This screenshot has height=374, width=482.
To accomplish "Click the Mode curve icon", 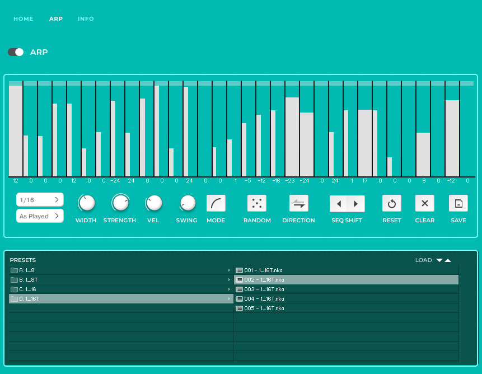I will pos(216,203).
